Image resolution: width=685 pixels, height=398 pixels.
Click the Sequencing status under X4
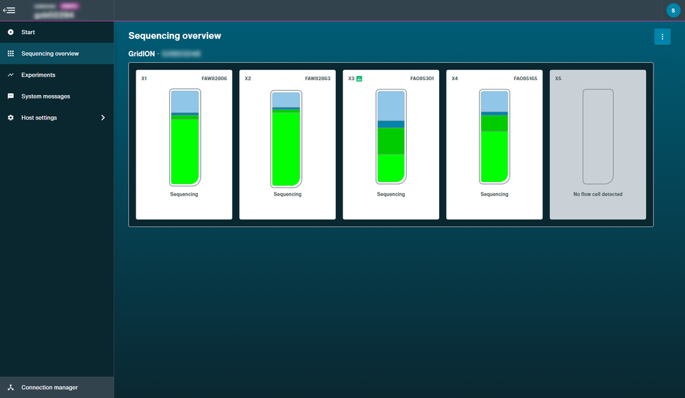pyautogui.click(x=495, y=194)
